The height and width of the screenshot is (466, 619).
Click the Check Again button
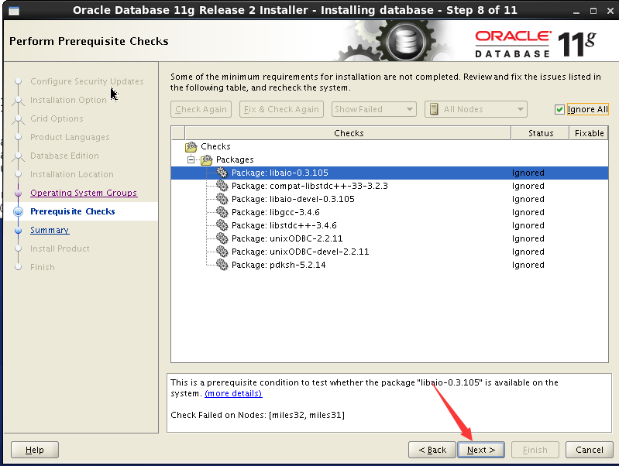(x=201, y=109)
